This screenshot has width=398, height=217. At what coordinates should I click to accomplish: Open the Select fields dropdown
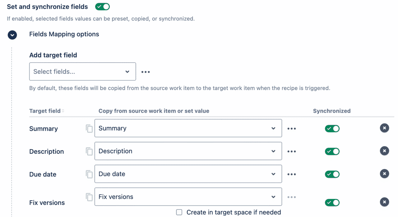pos(82,72)
